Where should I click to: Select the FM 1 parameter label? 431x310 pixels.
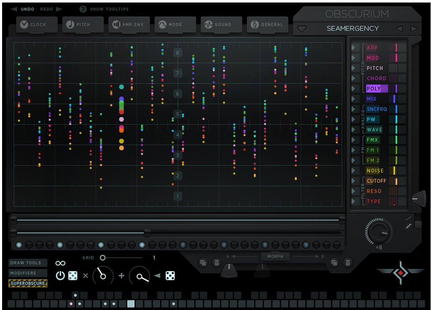373,150
